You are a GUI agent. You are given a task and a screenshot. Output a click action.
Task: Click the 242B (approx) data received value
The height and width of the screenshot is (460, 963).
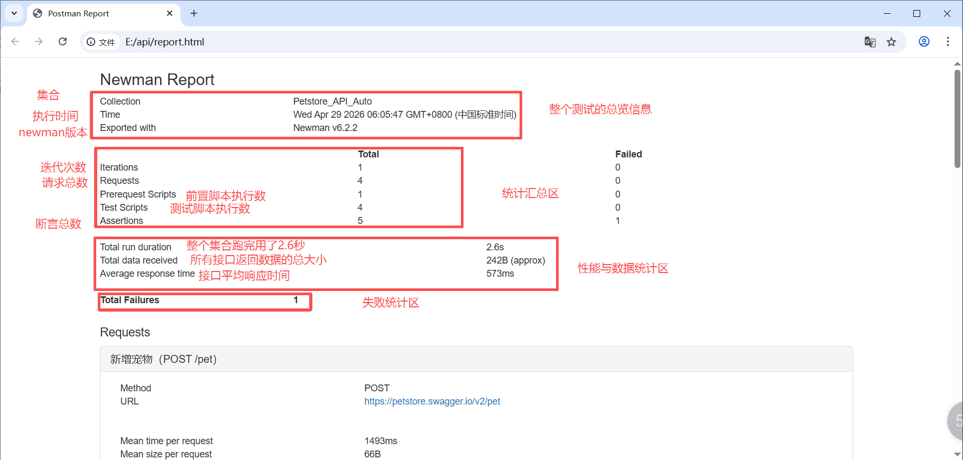[x=516, y=260]
